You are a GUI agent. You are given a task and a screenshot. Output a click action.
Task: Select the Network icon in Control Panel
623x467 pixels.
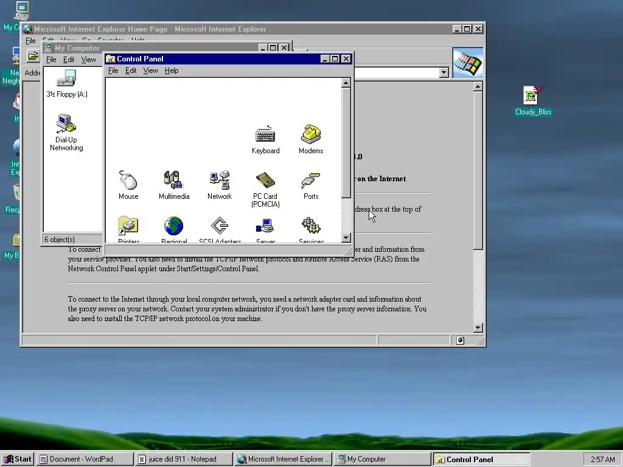click(219, 185)
